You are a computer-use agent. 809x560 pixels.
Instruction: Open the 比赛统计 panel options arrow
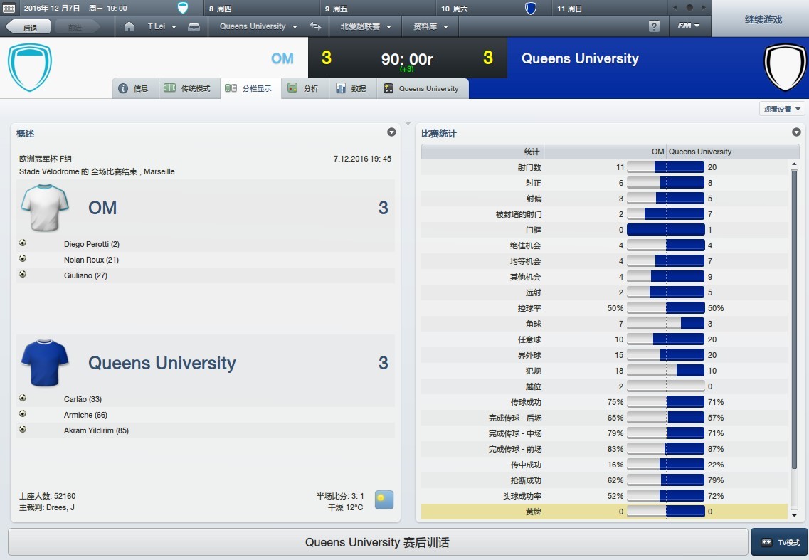point(796,132)
